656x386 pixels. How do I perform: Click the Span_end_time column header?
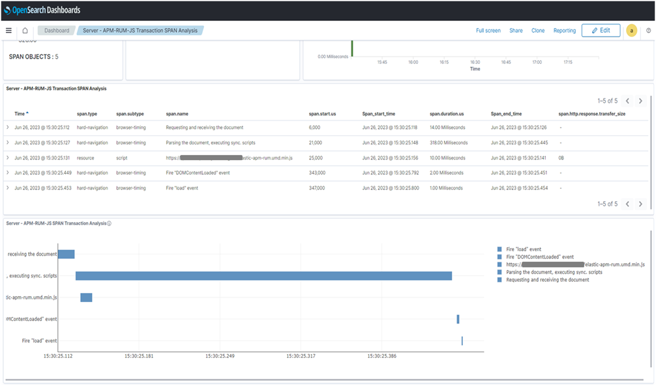point(506,114)
